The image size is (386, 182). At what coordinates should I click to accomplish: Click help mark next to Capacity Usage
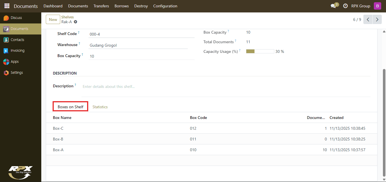[x=240, y=50]
